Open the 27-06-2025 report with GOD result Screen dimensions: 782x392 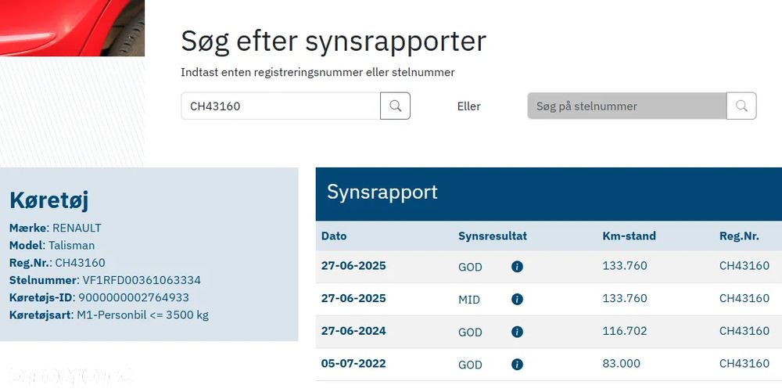pyautogui.click(x=353, y=266)
